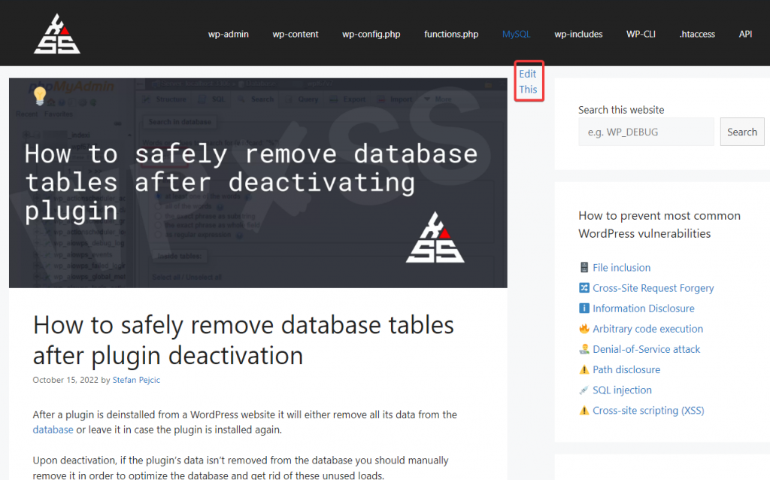This screenshot has height=480, width=770.
Task: Open author Stefan Pejcic link
Action: coord(136,380)
